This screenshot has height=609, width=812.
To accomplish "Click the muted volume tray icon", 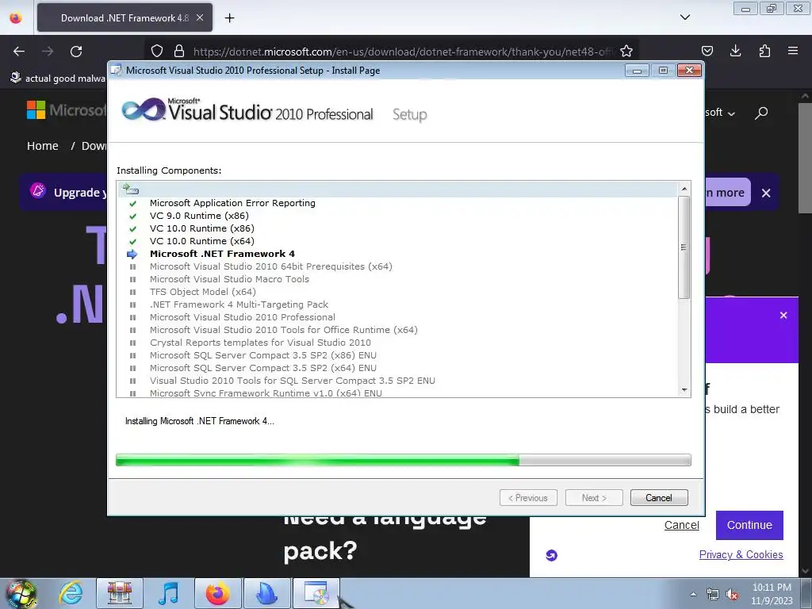I will point(732,594).
